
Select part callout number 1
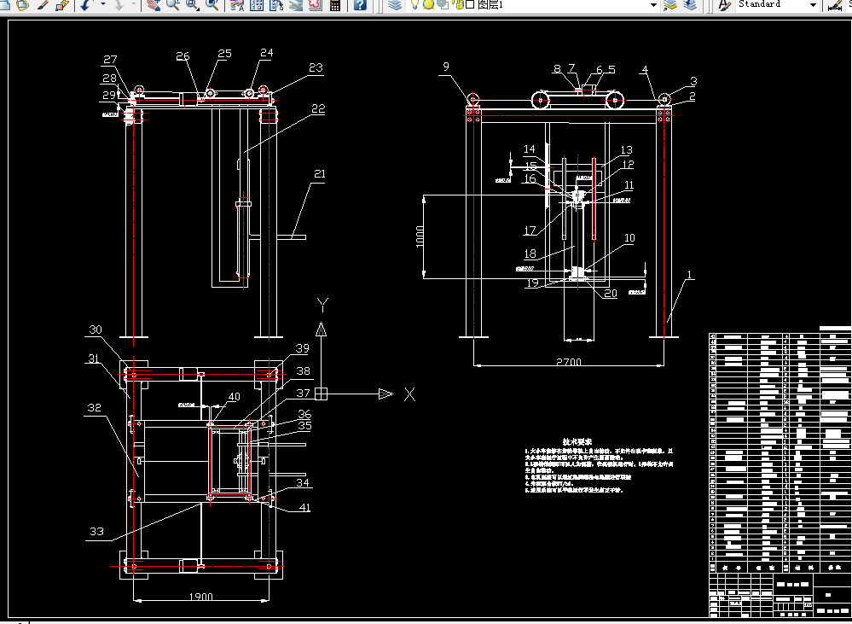click(690, 275)
